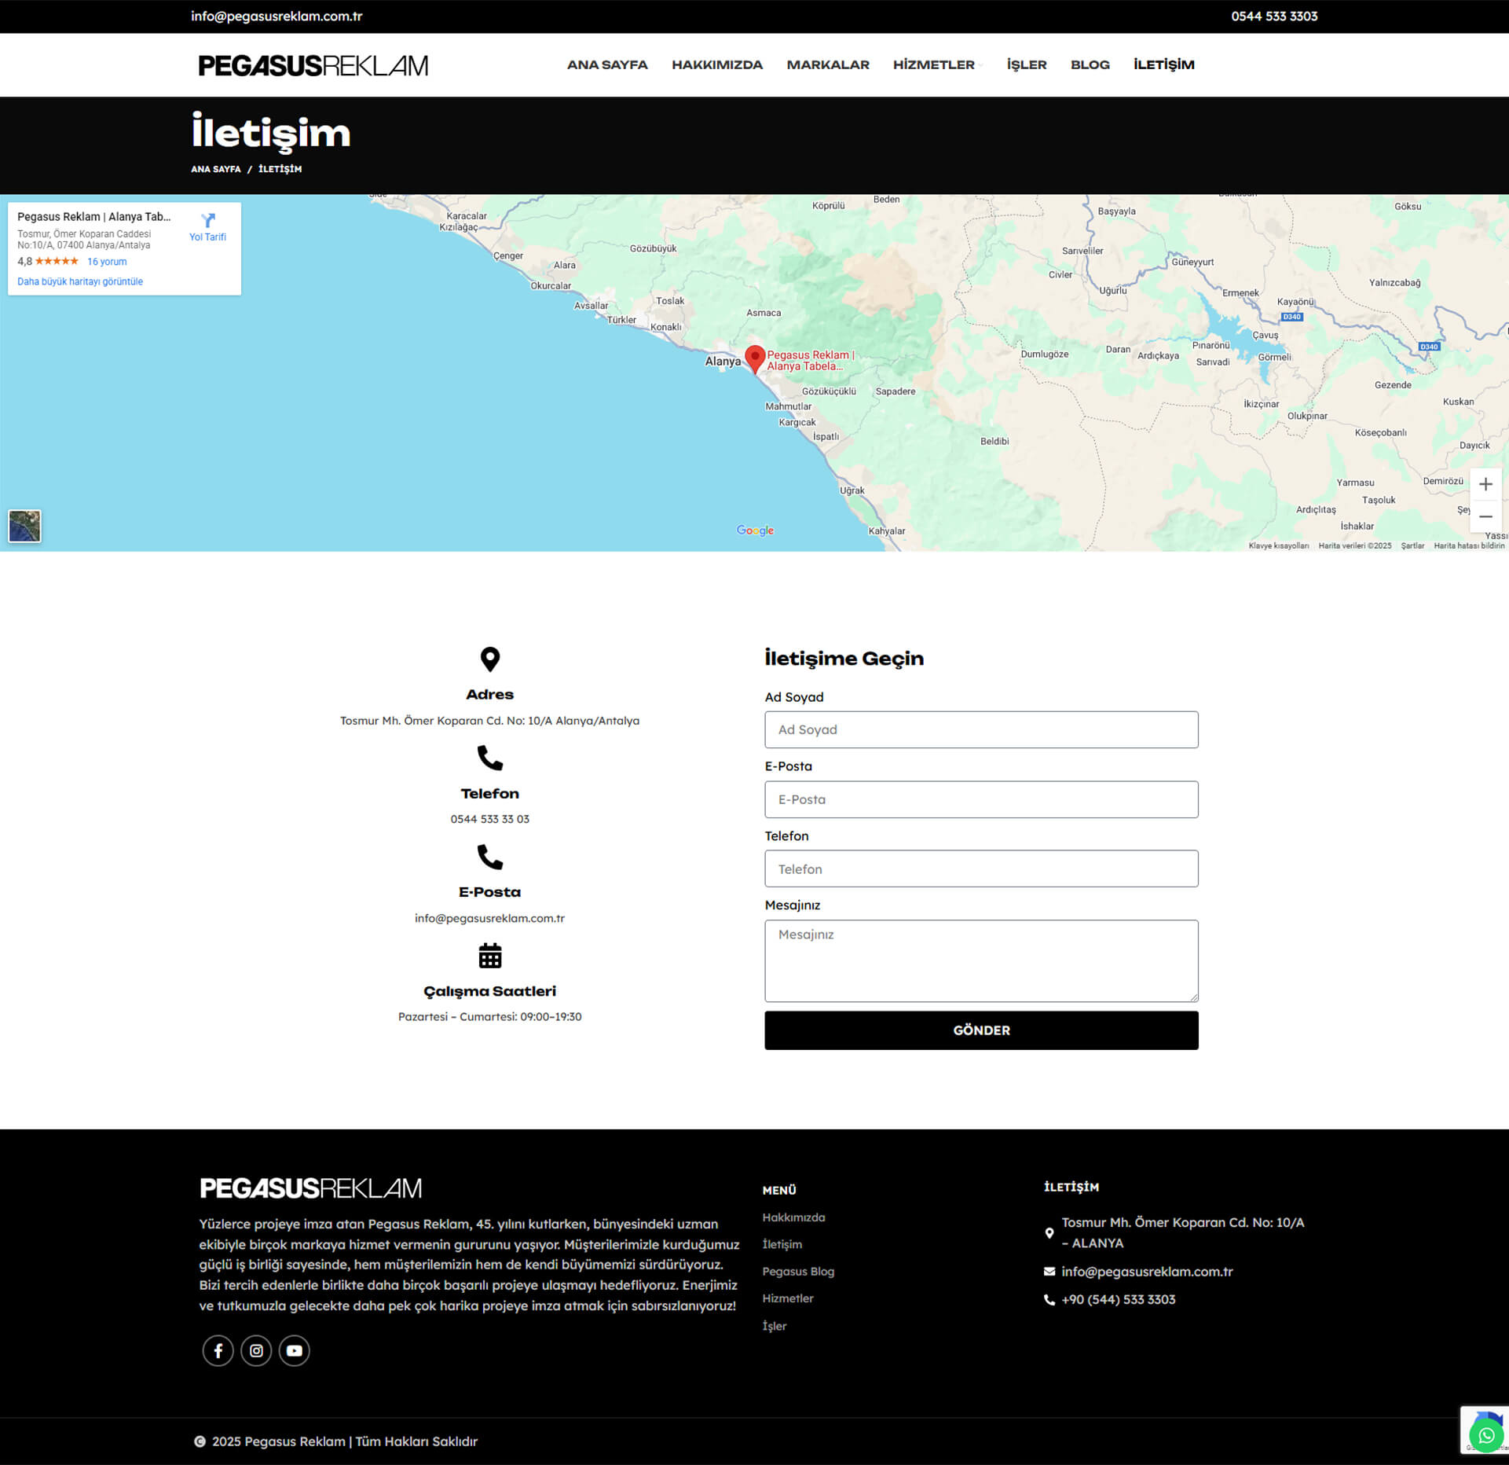Focus the Telefon input field

pyautogui.click(x=981, y=868)
